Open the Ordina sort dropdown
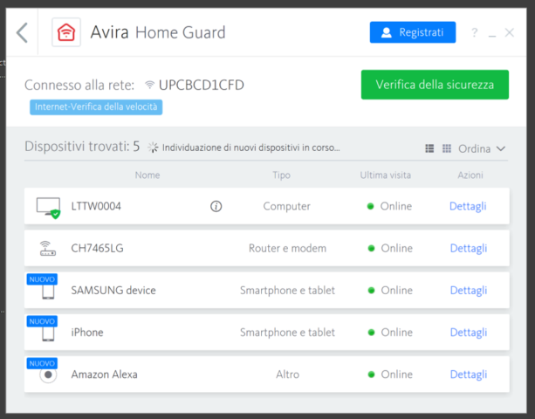The height and width of the screenshot is (419, 535). click(482, 148)
